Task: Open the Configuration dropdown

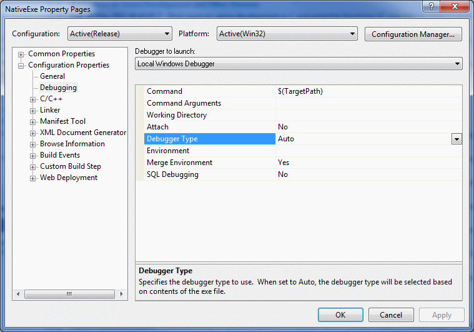Action: (119, 34)
